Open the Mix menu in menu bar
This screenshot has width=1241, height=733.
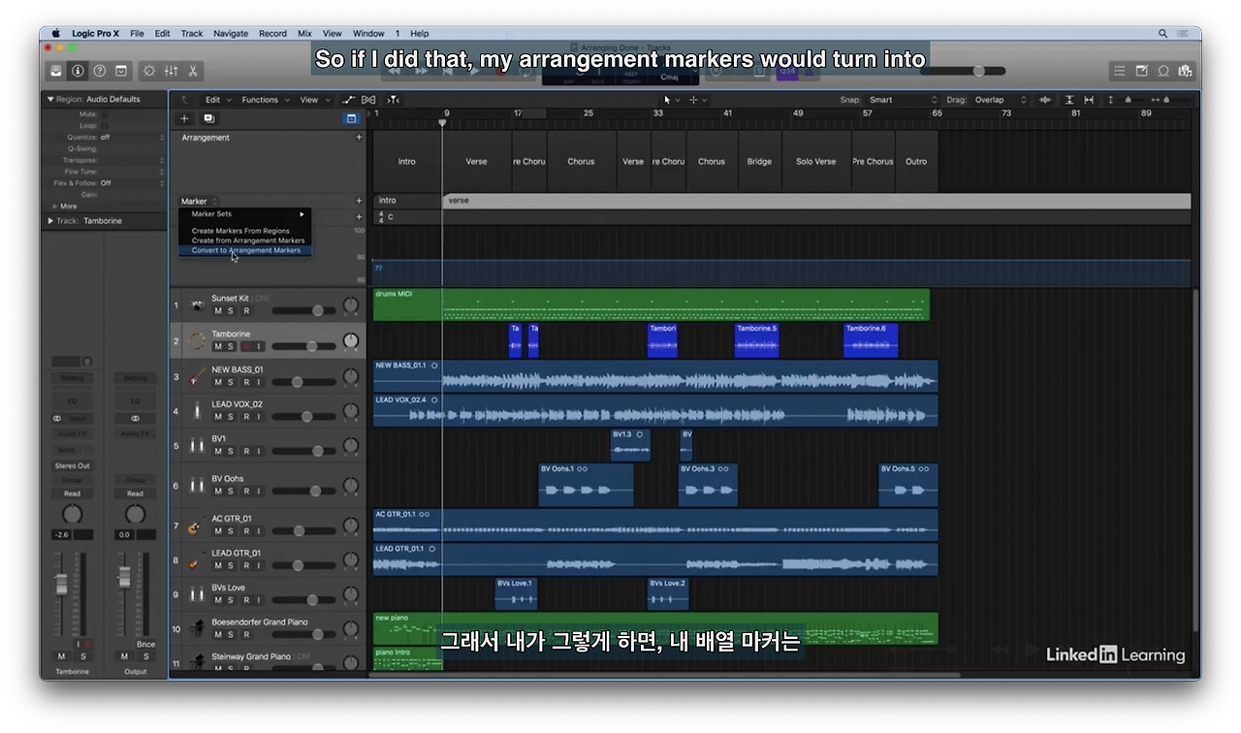click(304, 33)
